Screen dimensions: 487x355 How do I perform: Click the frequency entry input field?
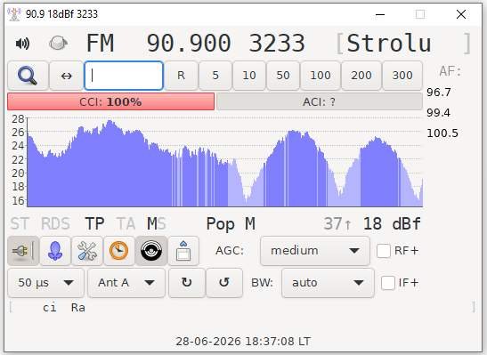pos(124,76)
